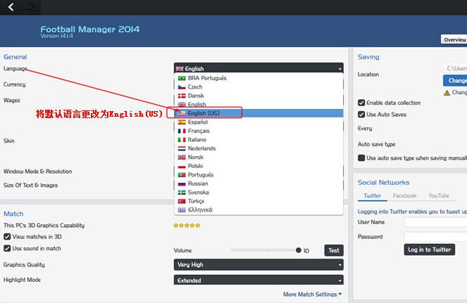
Task: Click Log in to Twitter button
Action: 429,250
